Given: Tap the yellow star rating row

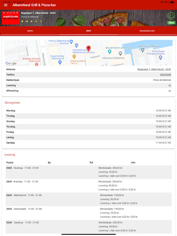Looking at the screenshot, I should coord(32,22).
